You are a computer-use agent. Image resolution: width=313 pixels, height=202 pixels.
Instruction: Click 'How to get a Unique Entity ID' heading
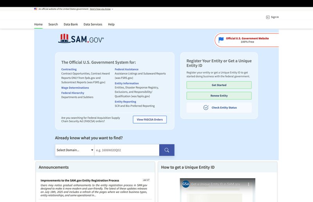pos(188,167)
